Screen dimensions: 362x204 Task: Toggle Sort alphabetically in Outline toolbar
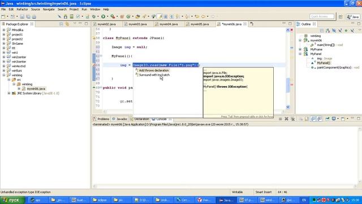(x=328, y=31)
